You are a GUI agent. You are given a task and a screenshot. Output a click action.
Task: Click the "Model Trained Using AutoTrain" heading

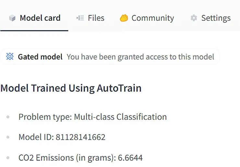point(71,88)
